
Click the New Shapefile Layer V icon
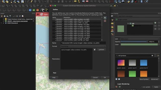click(x=22, y=1)
